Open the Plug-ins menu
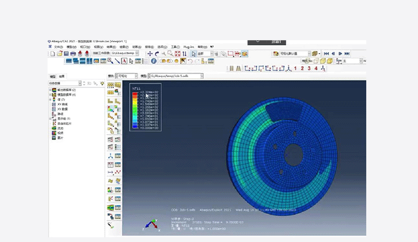This screenshot has height=242, width=418. pyautogui.click(x=189, y=47)
